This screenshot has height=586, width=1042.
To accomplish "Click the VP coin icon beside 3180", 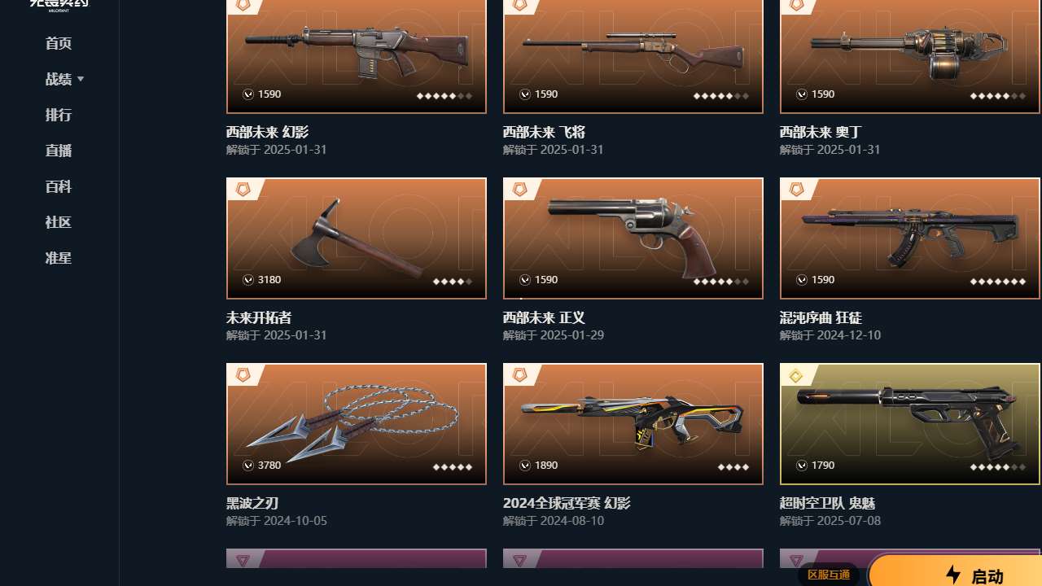I will click(248, 280).
